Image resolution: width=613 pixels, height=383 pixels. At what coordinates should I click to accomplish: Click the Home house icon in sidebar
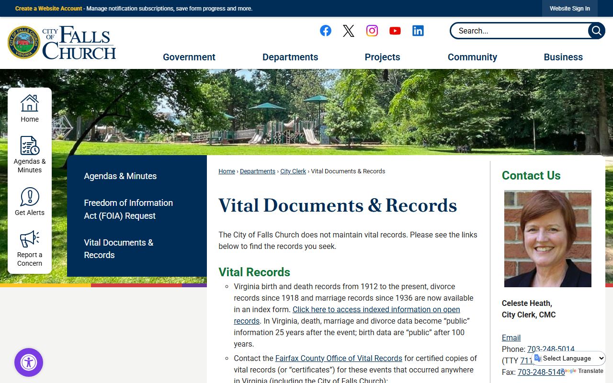30,103
